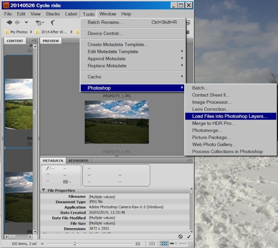Choose Process Collections in Photoshop

pos(230,152)
